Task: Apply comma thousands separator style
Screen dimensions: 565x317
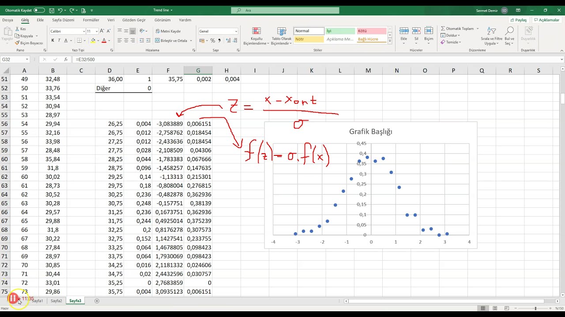Action: click(x=219, y=41)
